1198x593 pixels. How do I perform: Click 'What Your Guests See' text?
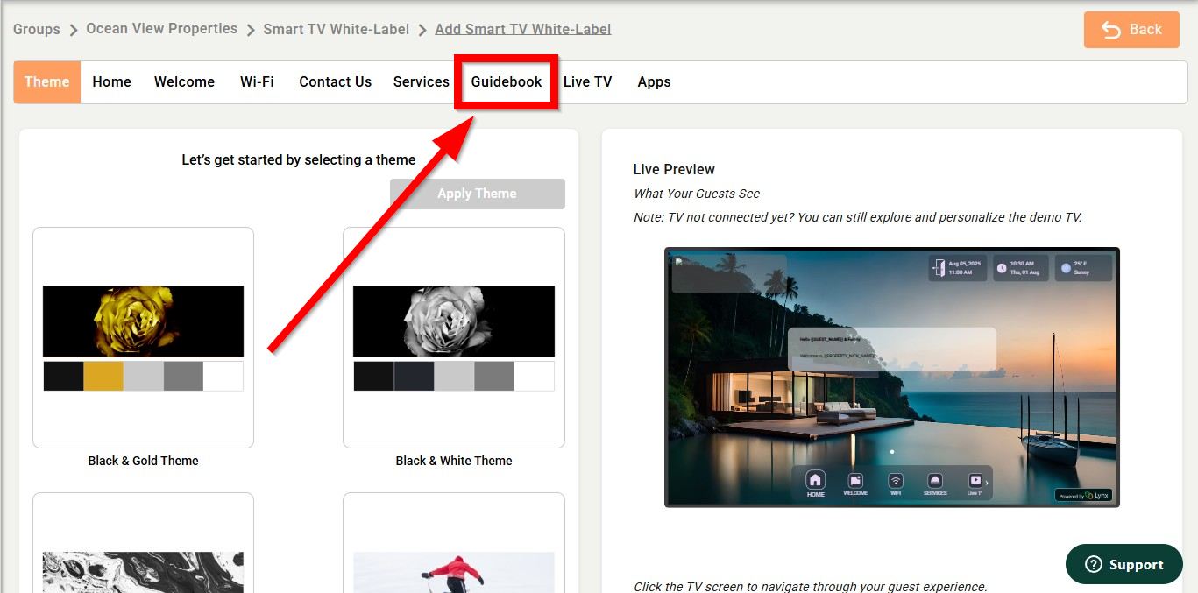(x=697, y=194)
